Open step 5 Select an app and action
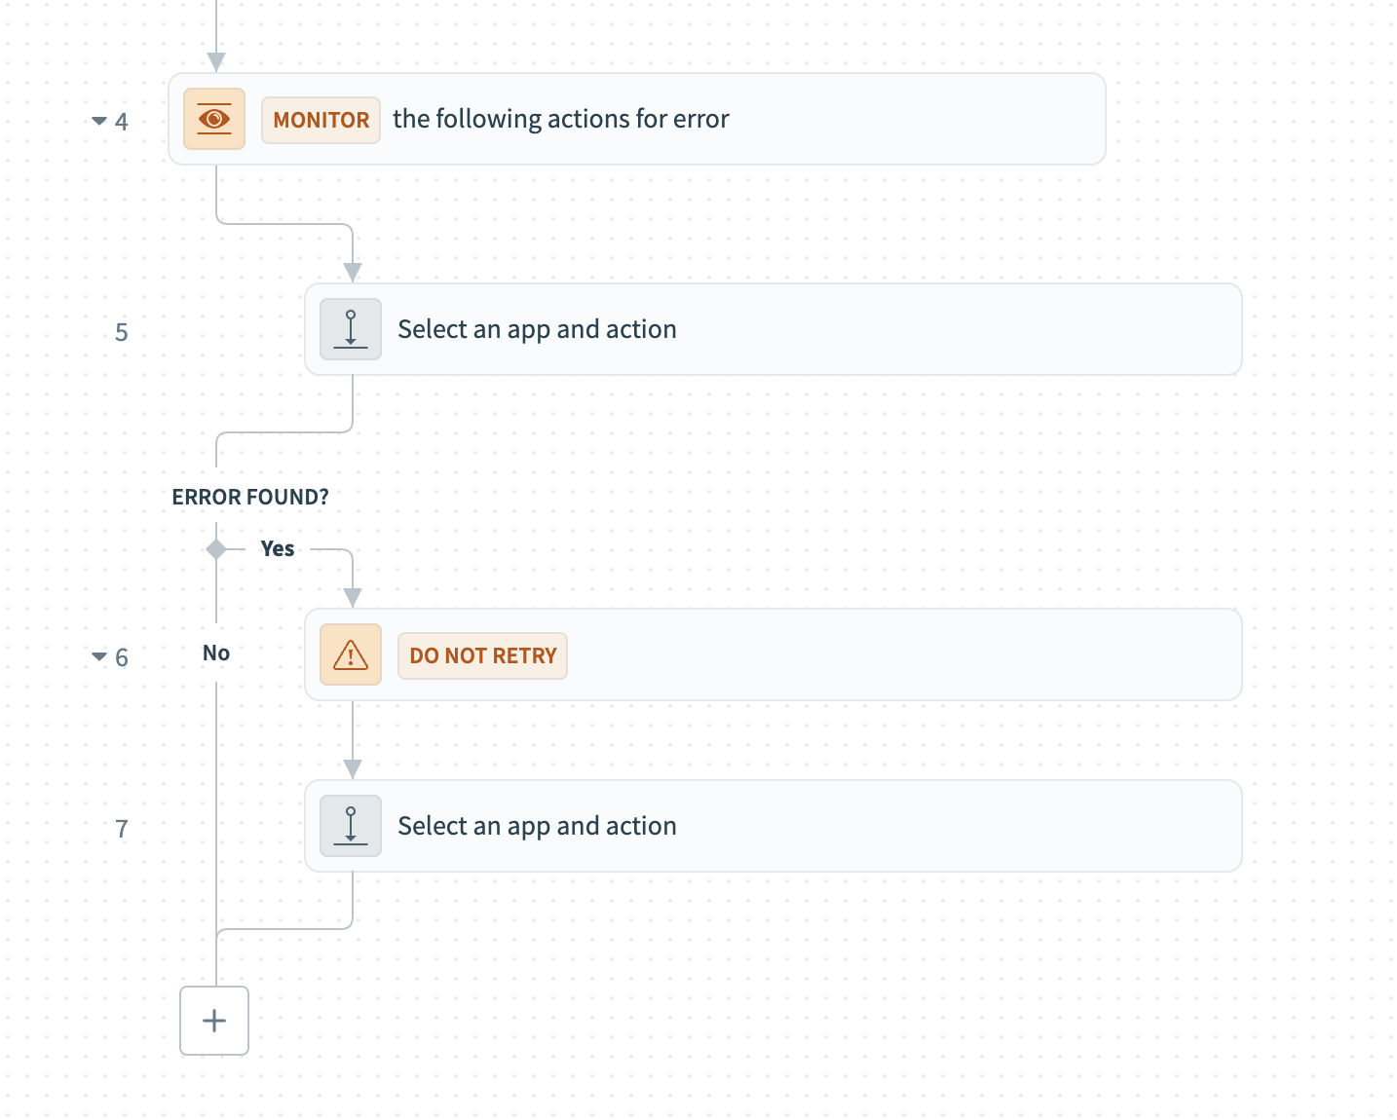This screenshot has width=1397, height=1120. click(x=536, y=329)
